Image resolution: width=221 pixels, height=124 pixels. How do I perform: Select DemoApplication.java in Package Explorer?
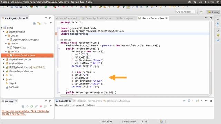[x=26, y=40]
